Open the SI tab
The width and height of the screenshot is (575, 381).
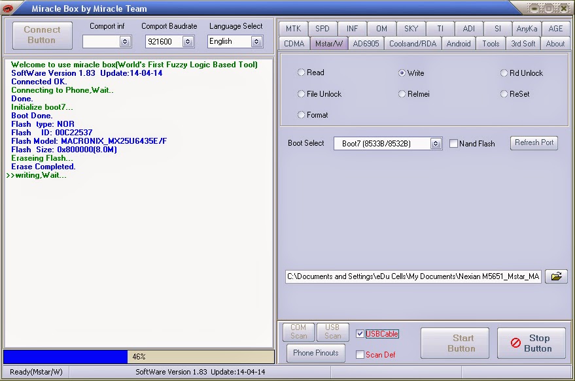[498, 29]
